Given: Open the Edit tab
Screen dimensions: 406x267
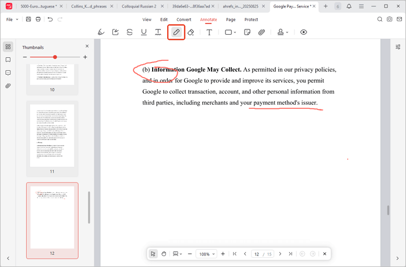Looking at the screenshot, I should click(x=164, y=20).
